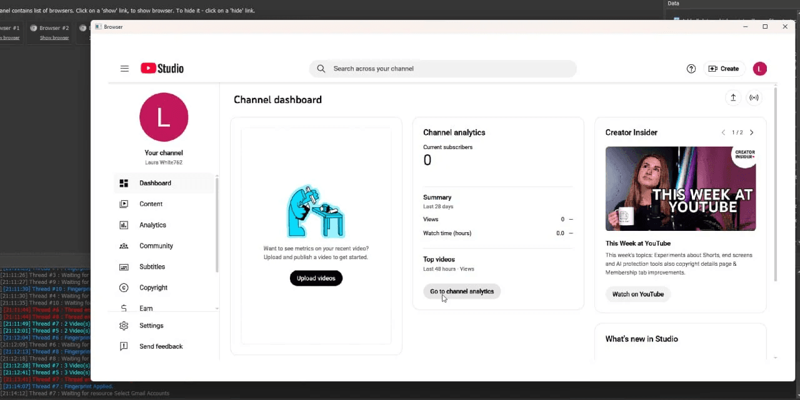800x400 pixels.
Task: Click the Go live broadcast icon
Action: point(754,97)
